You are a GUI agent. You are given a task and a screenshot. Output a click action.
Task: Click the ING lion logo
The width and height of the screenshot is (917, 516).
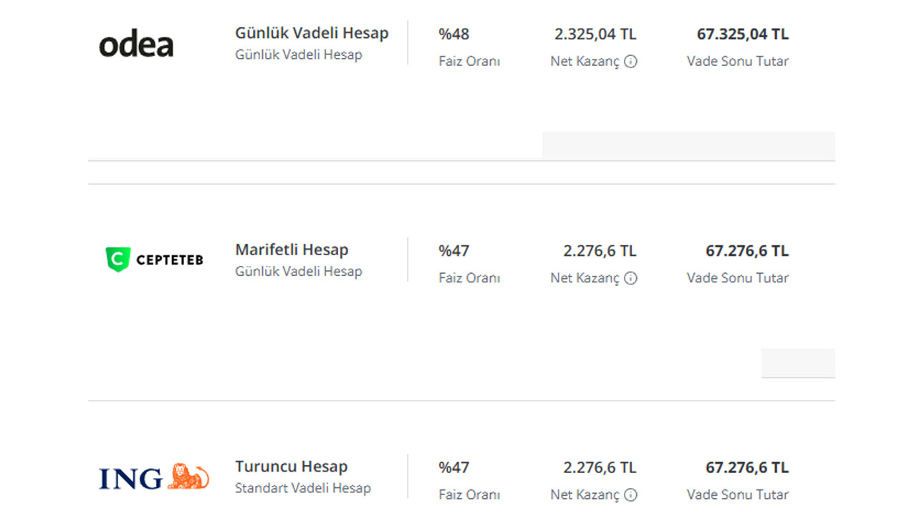point(154,477)
